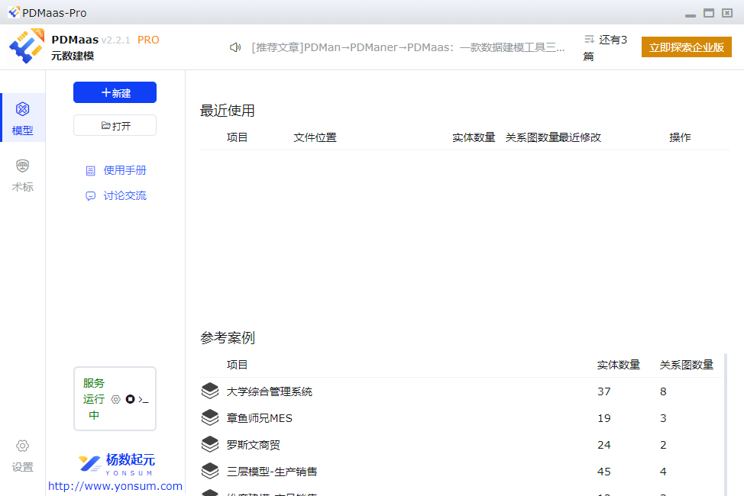
Task: Switch to the 术标 sidebar tab
Action: [x=23, y=176]
